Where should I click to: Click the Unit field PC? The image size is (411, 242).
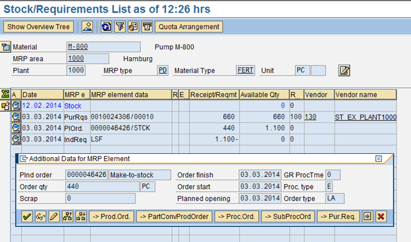pyautogui.click(x=302, y=70)
